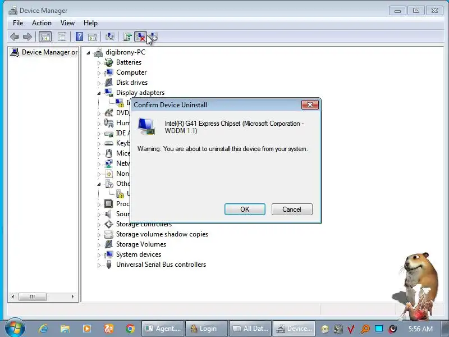The image size is (449, 337).
Task: Click the blue question mark Help icon
Action: tap(79, 37)
